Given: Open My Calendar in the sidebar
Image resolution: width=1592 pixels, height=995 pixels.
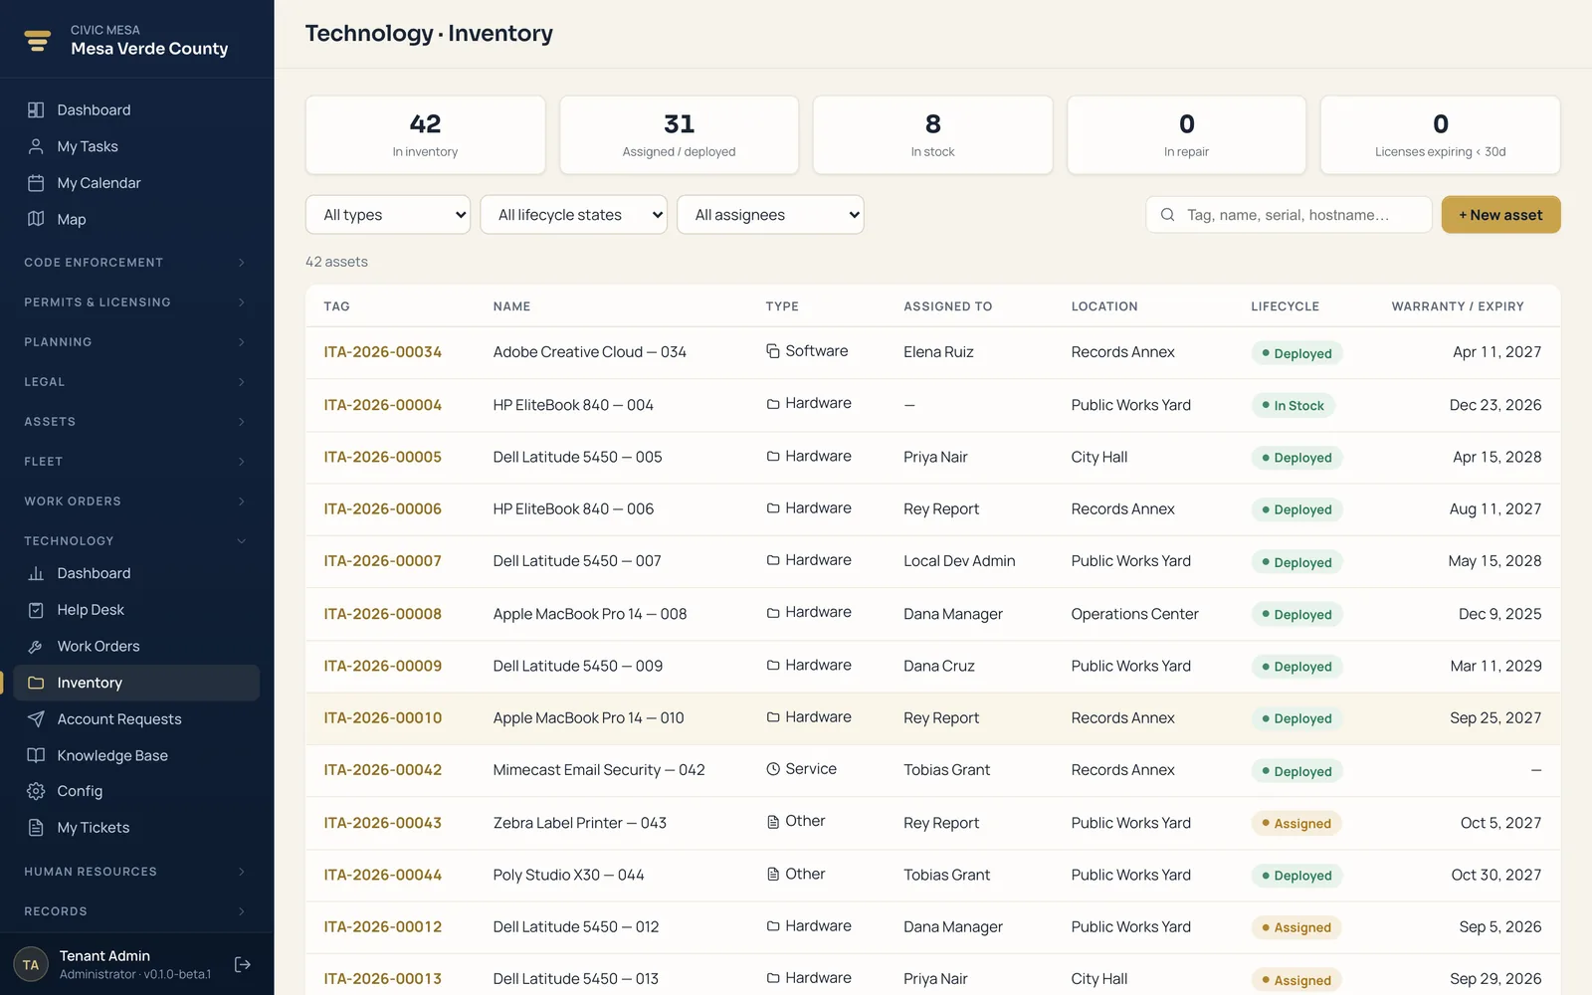Looking at the screenshot, I should coord(136,183).
